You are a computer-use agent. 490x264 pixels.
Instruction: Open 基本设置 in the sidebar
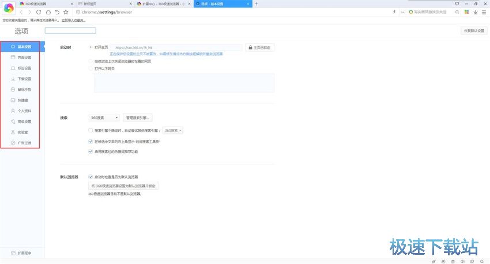22,47
